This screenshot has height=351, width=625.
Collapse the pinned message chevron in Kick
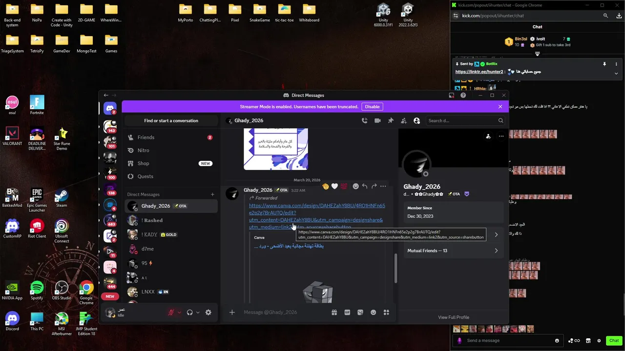[x=616, y=74]
